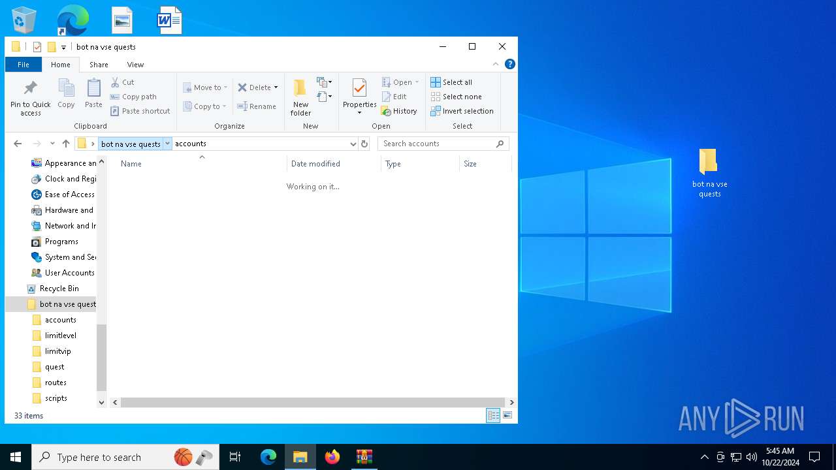Click the search magnifier in search box
The image size is (836, 470).
coord(500,144)
